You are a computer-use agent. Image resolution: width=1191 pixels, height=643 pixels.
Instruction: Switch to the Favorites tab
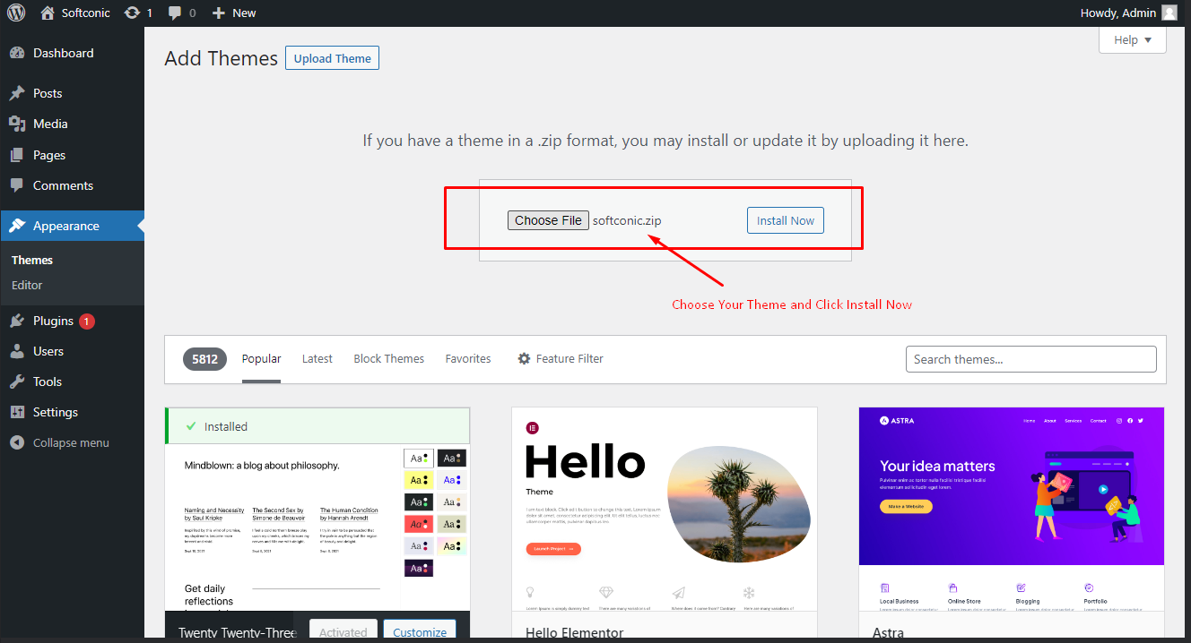tap(468, 358)
